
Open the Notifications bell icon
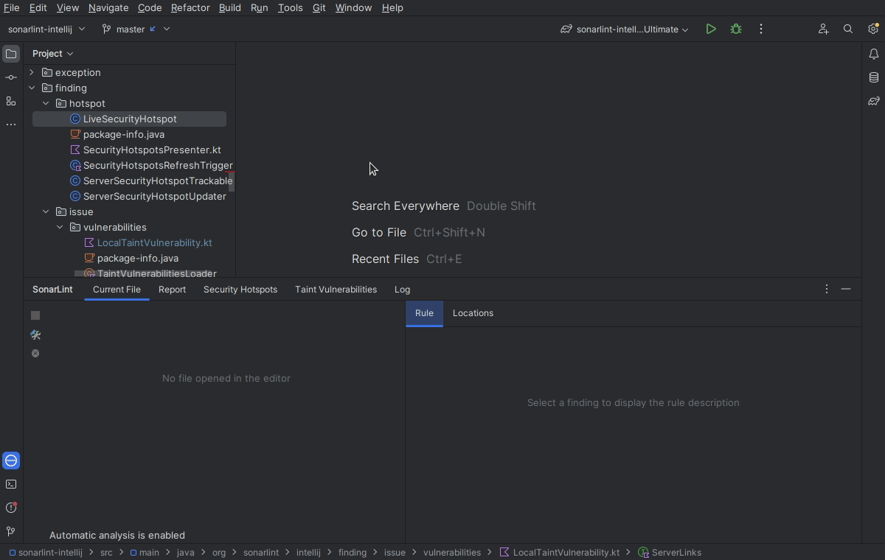pos(873,54)
